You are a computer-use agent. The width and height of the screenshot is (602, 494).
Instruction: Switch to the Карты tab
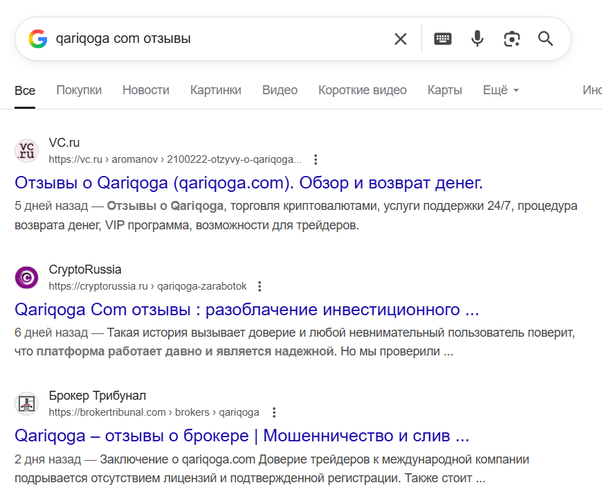point(445,90)
